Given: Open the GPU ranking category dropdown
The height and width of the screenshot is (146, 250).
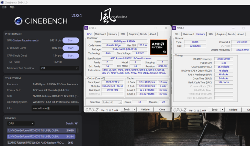Looking at the screenshot, I should click(x=21, y=123).
